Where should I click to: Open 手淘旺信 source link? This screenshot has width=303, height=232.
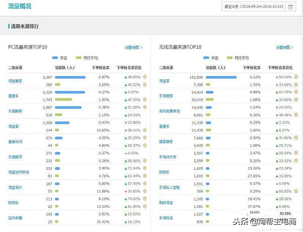(166, 218)
